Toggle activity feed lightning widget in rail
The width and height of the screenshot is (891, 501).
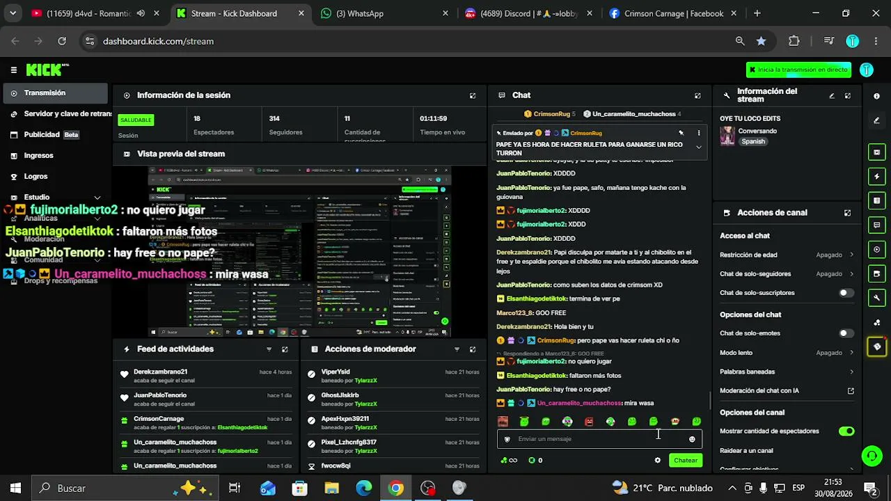(x=877, y=177)
